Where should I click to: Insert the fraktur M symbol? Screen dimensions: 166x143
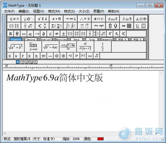43,56
